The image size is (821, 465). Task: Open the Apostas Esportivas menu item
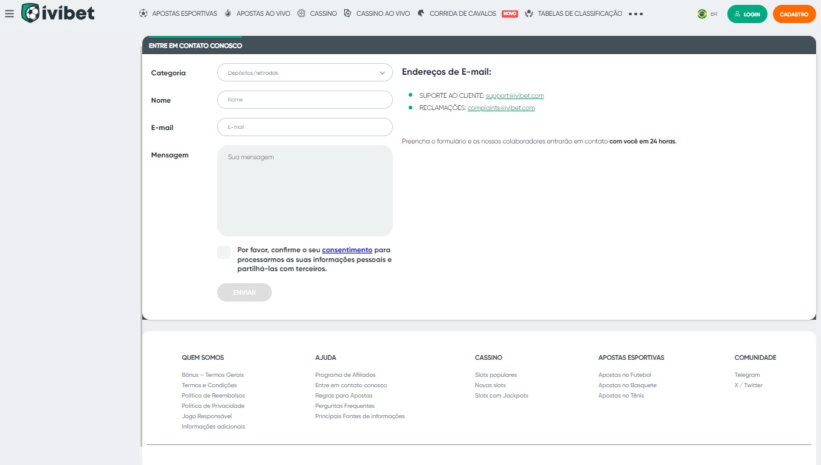click(184, 13)
